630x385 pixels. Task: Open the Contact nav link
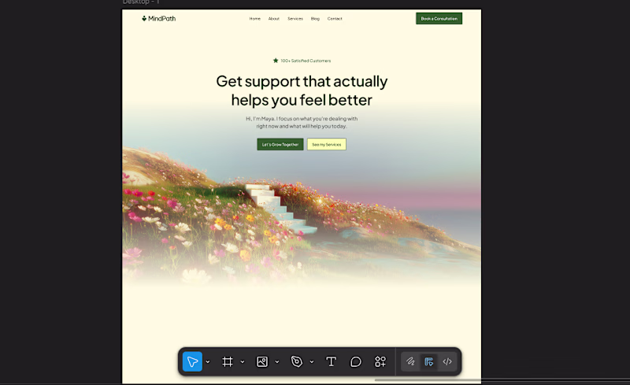(x=335, y=18)
